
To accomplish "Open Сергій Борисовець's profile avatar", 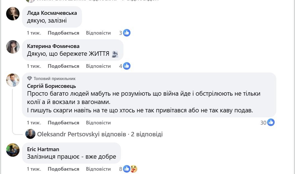I will 13,80.
